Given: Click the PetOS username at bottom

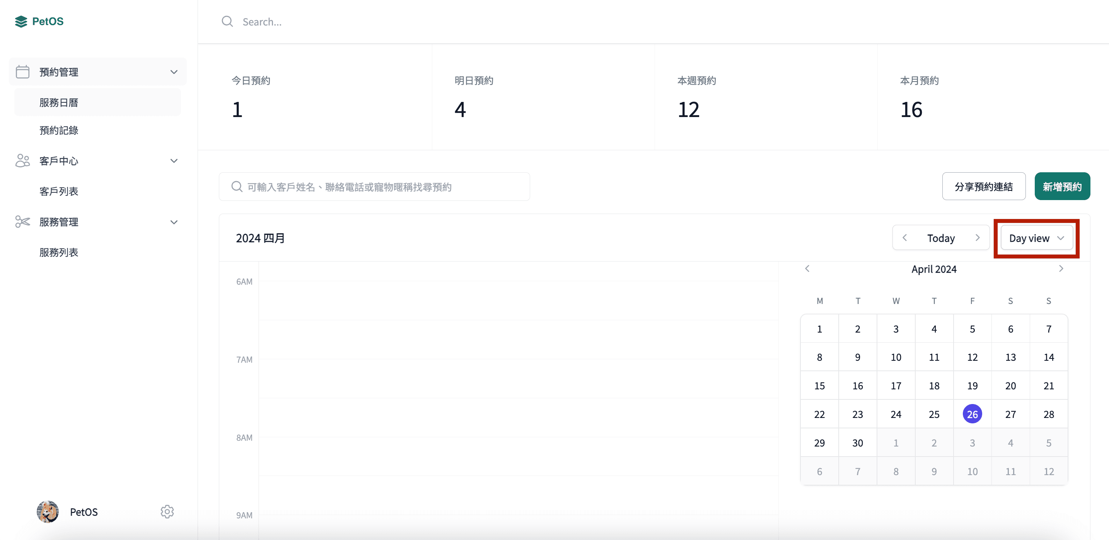Looking at the screenshot, I should coord(84,512).
